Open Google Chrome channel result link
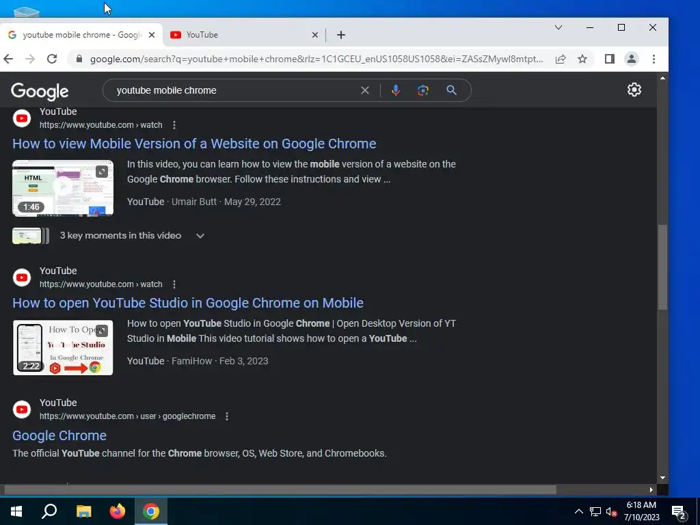 coord(59,435)
